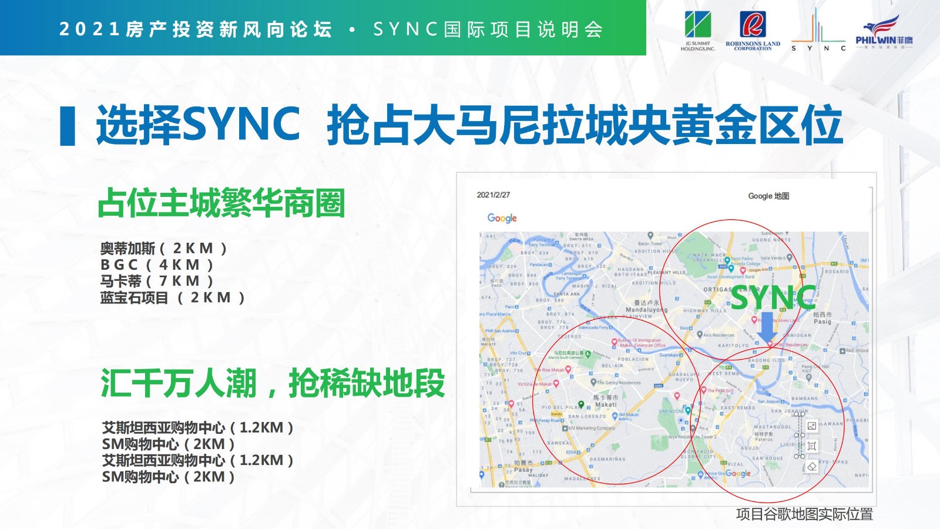Screen dimensions: 940x529
Task: Click the header text 'SYNC国际项目说明会'
Action: pos(488,29)
